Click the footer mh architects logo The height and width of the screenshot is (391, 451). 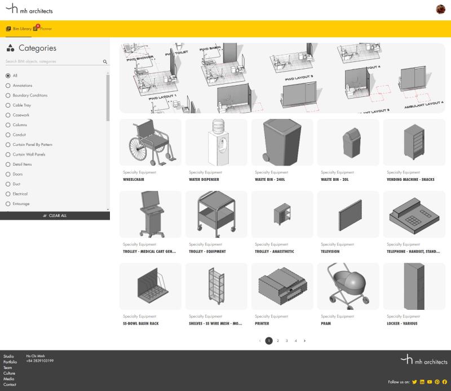(x=424, y=359)
